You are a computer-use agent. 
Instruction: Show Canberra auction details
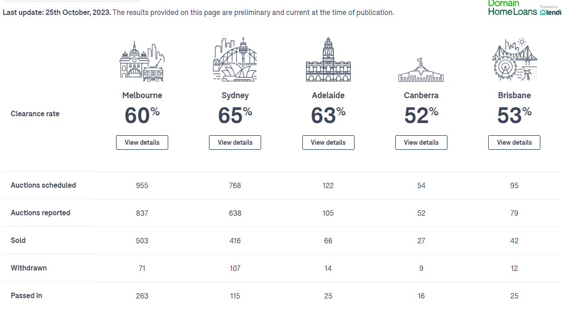pyautogui.click(x=421, y=142)
